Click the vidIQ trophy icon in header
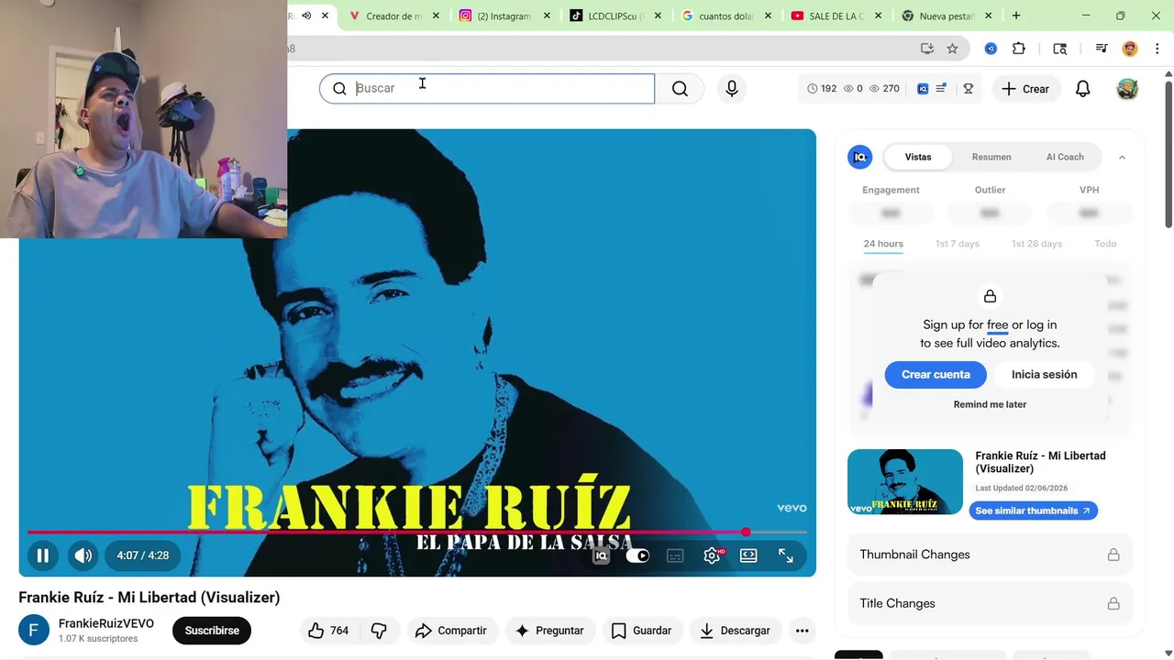This screenshot has height=660, width=1174. click(968, 89)
